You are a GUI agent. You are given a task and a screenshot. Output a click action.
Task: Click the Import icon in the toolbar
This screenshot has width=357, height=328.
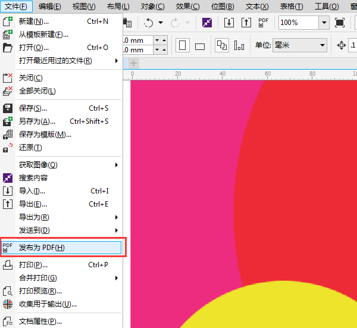229,23
